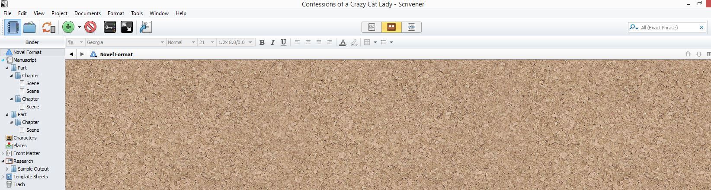Viewport: 711px width, 190px height.
Task: Toggle the Binder sidebar notebook icon
Action: click(13, 27)
